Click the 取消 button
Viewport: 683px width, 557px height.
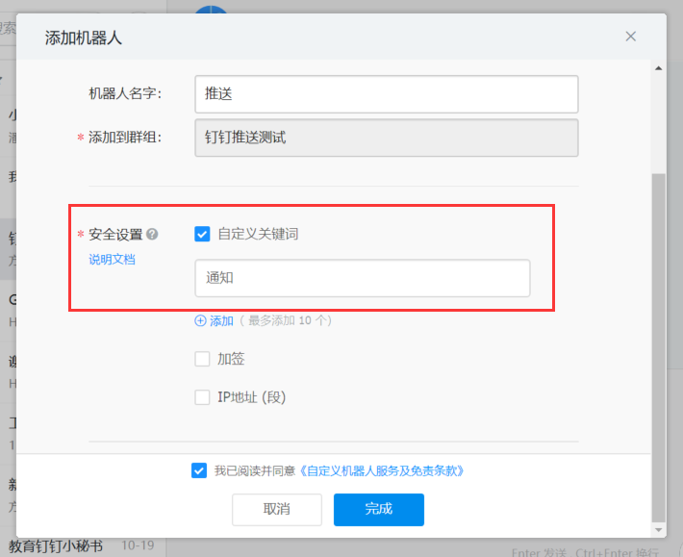[277, 509]
